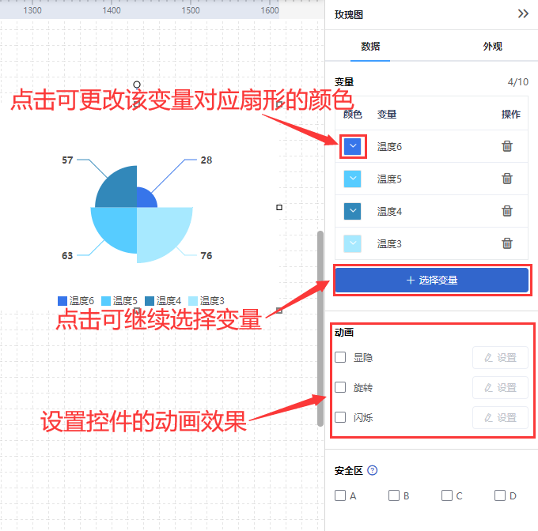Open color dropdown for 温度3

(x=352, y=243)
